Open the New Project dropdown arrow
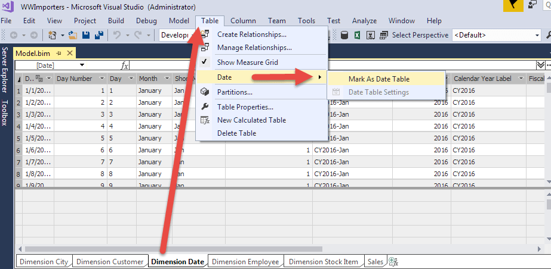Image resolution: width=551 pixels, height=269 pixels. 62,35
